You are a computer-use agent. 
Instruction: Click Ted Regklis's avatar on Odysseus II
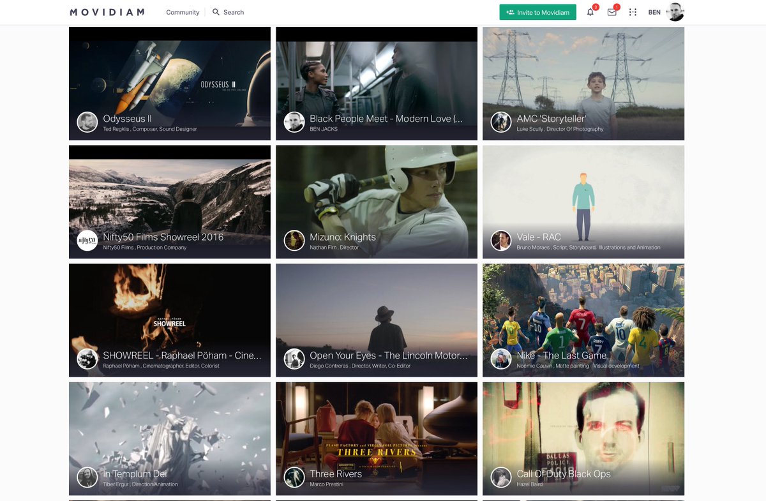[87, 122]
